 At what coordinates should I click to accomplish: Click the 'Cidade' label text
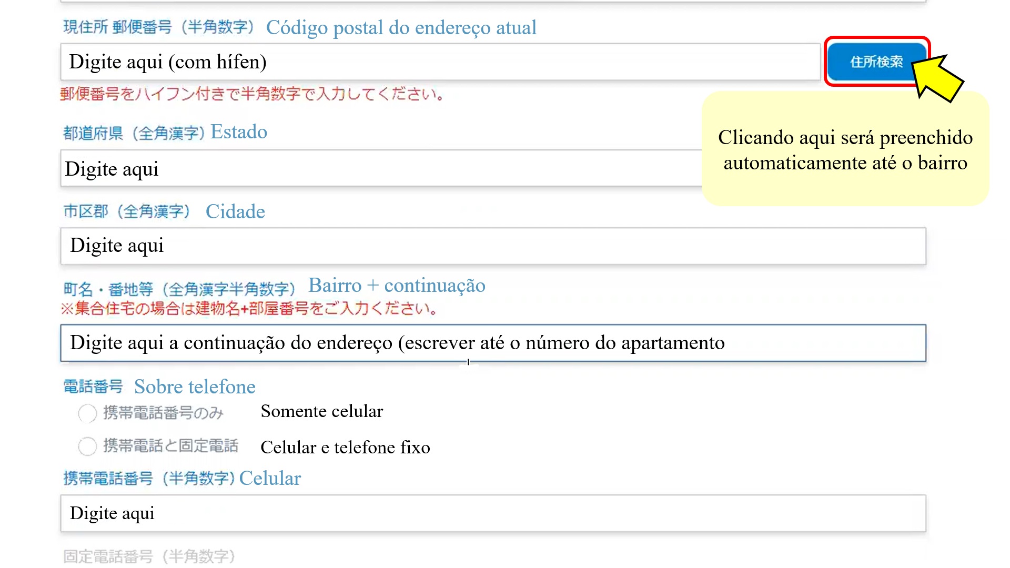(235, 212)
